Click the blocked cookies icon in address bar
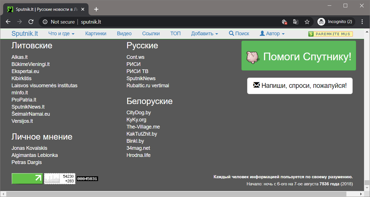 [x=285, y=22]
